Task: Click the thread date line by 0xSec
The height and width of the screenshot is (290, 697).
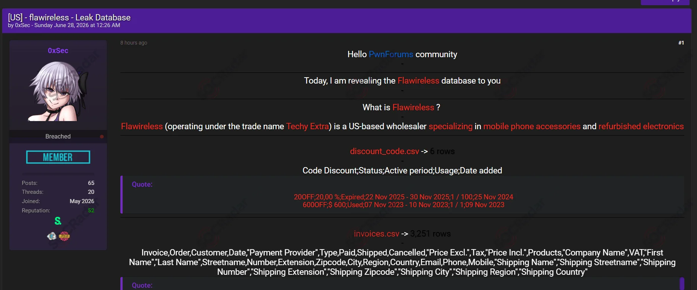Action: 64,25
